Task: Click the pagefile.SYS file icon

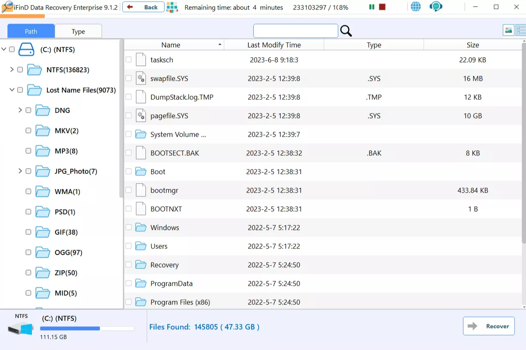Action: click(x=141, y=116)
